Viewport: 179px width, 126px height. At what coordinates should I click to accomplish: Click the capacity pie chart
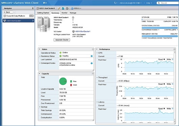pyautogui.click(x=63, y=81)
